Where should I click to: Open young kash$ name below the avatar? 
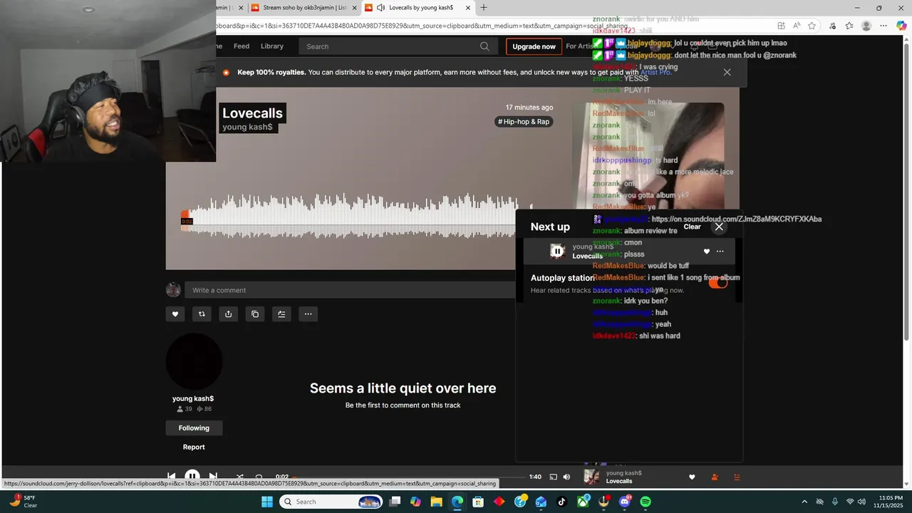(193, 399)
